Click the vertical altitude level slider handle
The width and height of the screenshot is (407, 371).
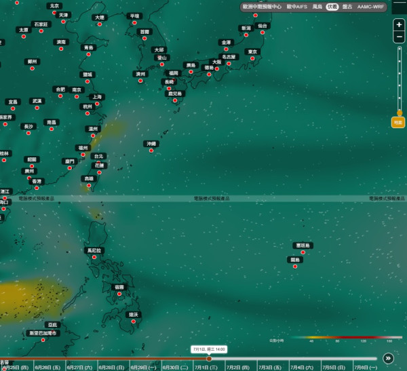[400, 113]
